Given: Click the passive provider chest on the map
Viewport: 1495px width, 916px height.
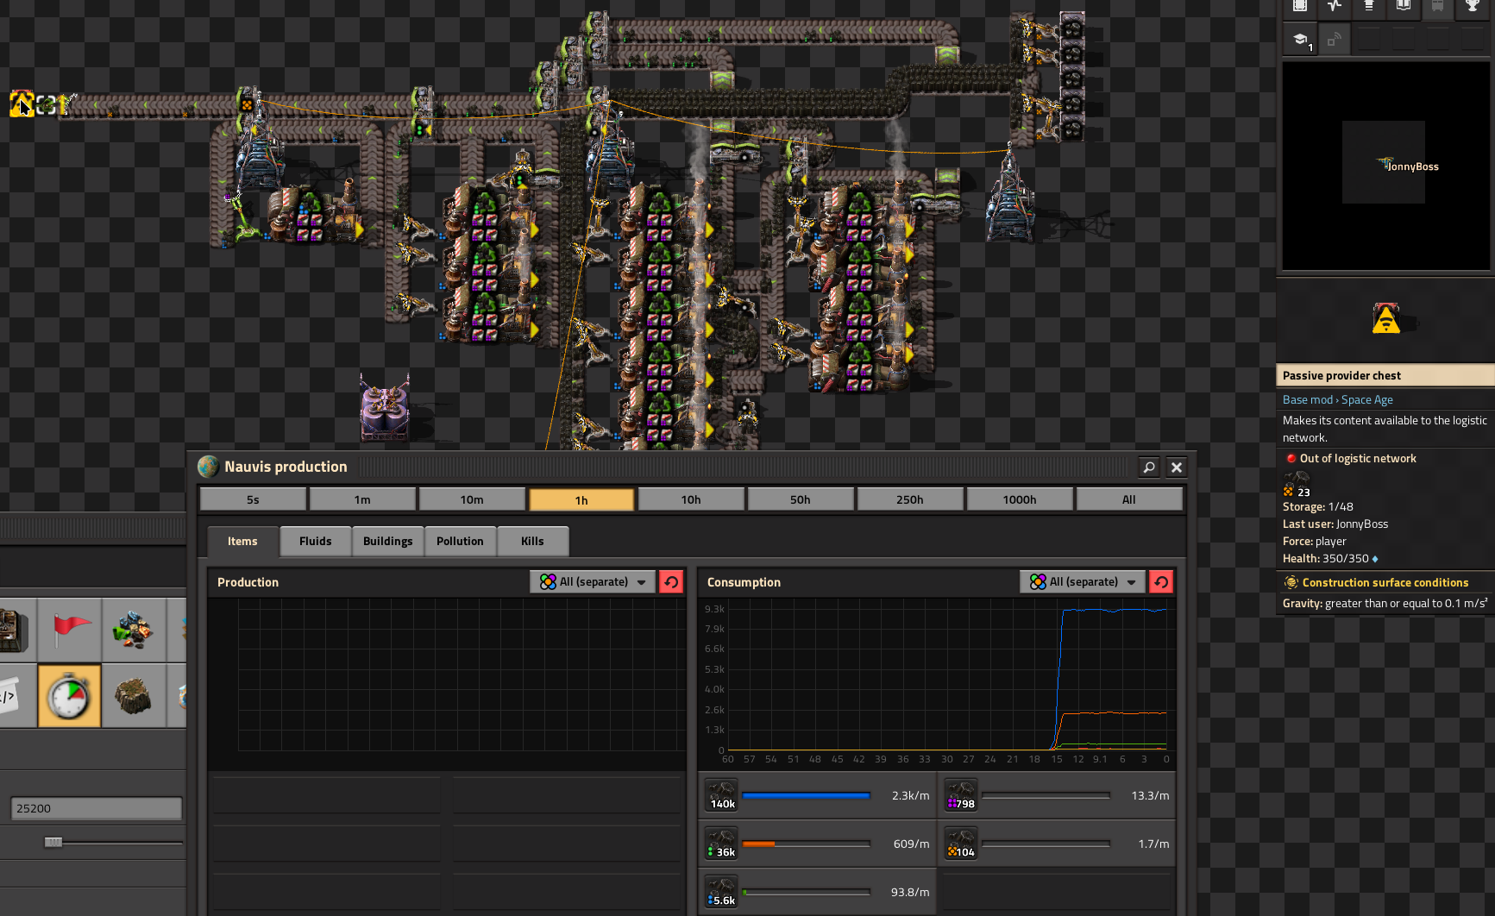Looking at the screenshot, I should (x=22, y=104).
